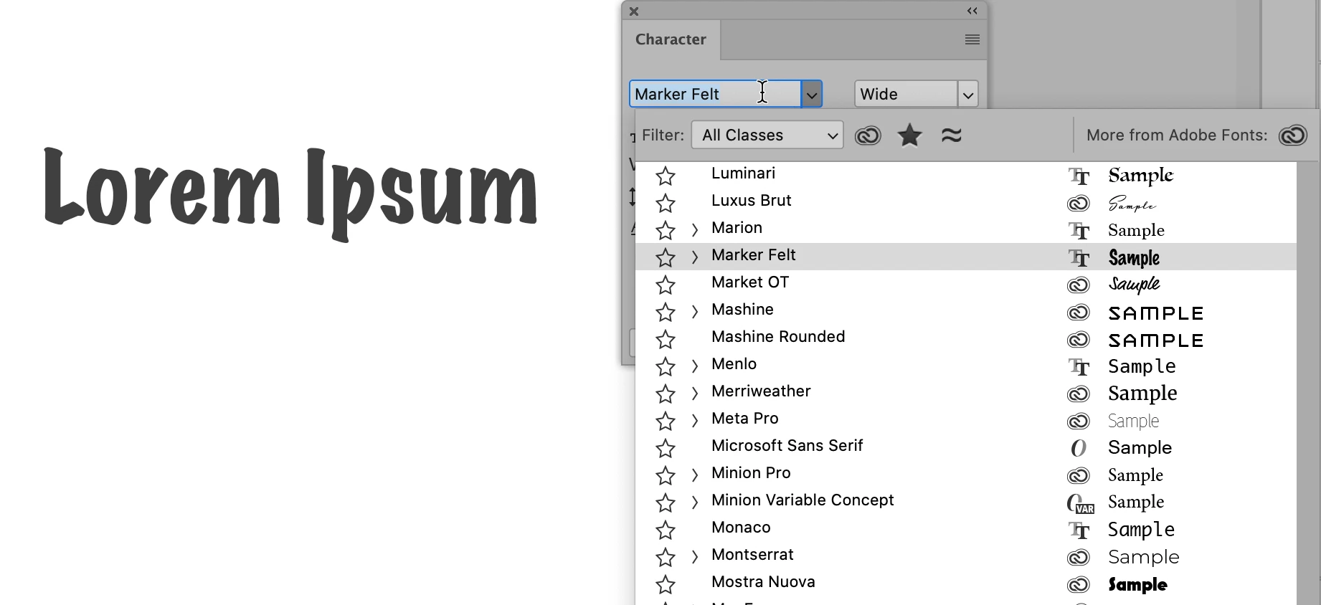Open More from Adobe Fonts cloud icon
This screenshot has width=1321, height=605.
(1293, 135)
